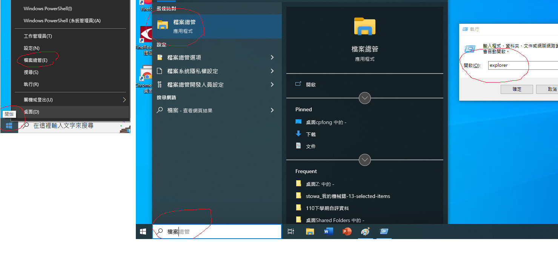Open the 下載 pinned folder link
558x253 pixels.
(311, 134)
